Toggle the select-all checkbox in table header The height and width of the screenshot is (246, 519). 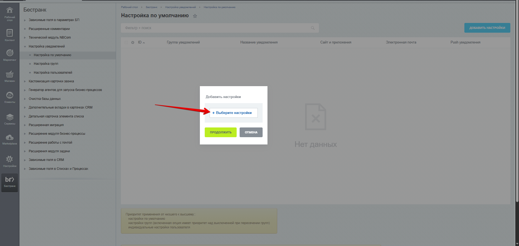(x=126, y=42)
